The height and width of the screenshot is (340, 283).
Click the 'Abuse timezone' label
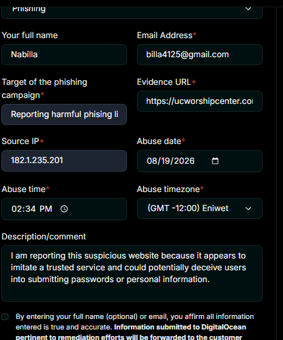(168, 189)
